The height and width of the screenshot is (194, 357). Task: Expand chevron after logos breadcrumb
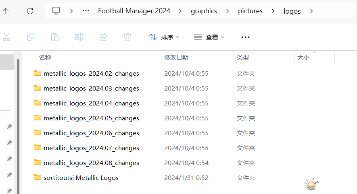pos(311,11)
